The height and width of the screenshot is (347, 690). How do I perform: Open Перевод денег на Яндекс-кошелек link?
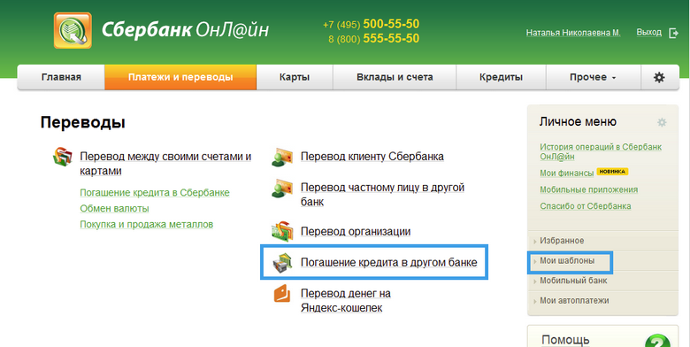[x=346, y=301]
